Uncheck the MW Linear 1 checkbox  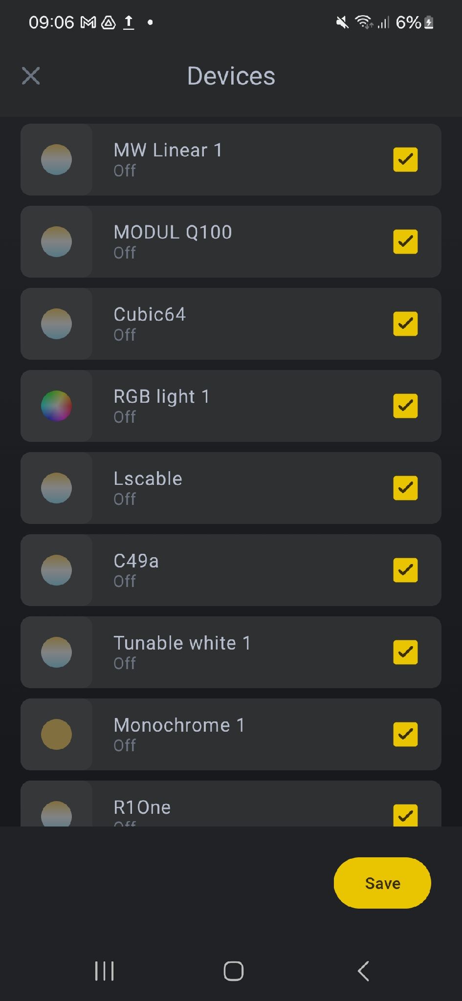[405, 159]
